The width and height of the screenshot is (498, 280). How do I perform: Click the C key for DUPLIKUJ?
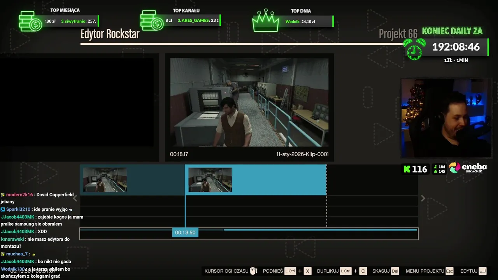(x=363, y=271)
